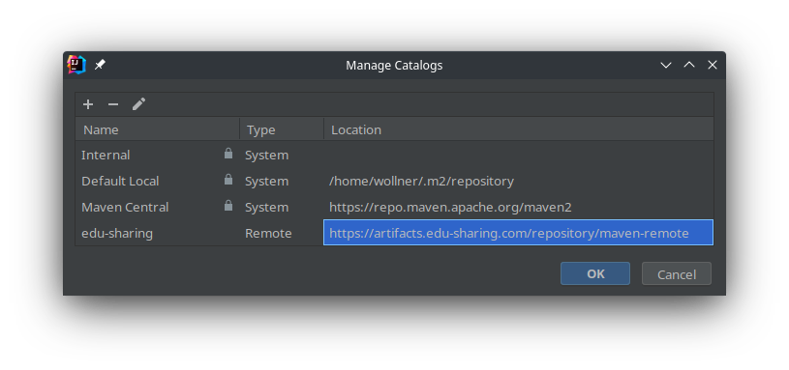Click the /home/wollner/.m2/repository location

tap(422, 182)
